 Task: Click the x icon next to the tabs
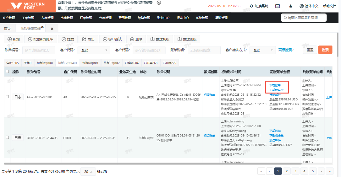coord(52,29)
